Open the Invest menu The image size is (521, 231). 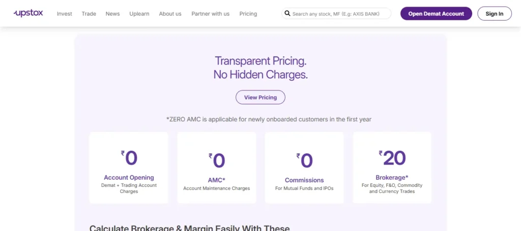(x=65, y=14)
